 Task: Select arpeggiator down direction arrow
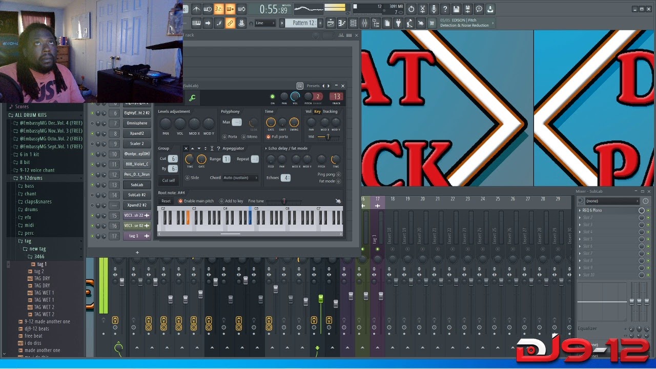coord(199,149)
